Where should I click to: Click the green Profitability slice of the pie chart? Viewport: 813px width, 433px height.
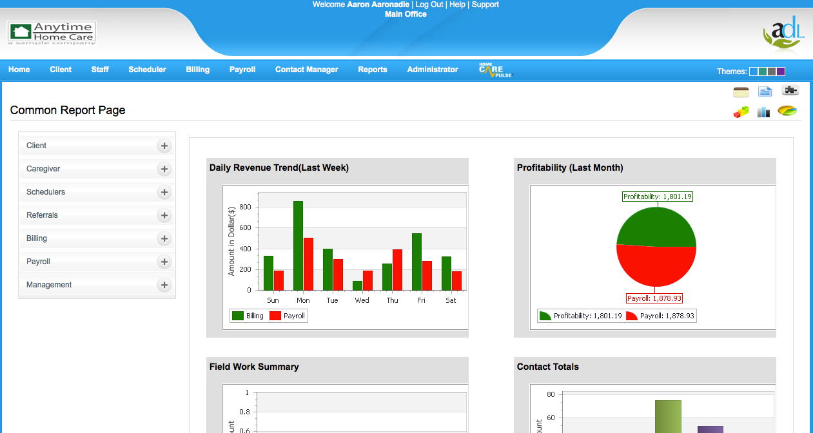pos(656,226)
